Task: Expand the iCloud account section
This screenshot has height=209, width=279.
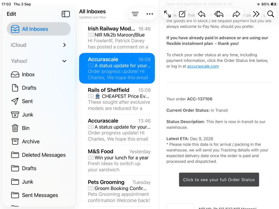Action: [64, 45]
